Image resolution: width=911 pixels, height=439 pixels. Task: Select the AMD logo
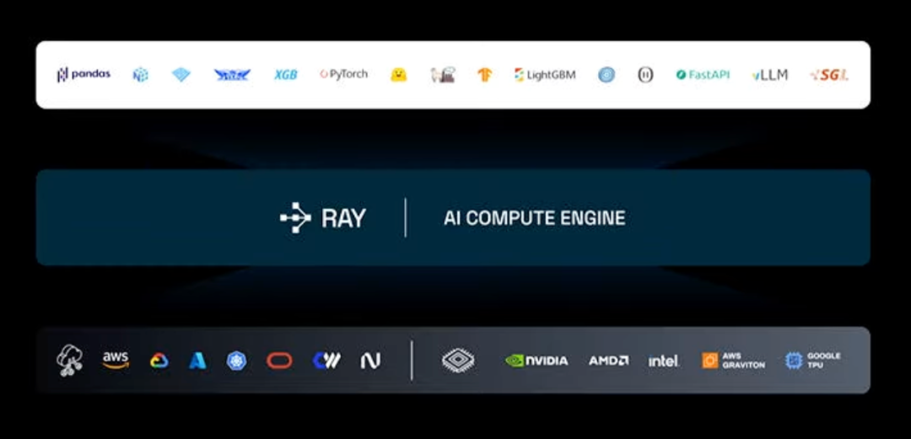pyautogui.click(x=608, y=361)
